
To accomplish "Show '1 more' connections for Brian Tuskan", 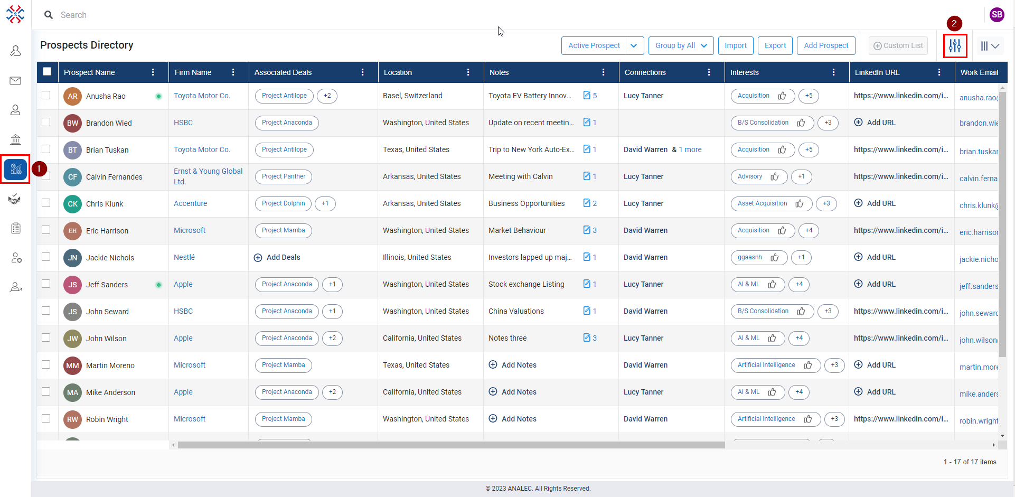I will (690, 150).
